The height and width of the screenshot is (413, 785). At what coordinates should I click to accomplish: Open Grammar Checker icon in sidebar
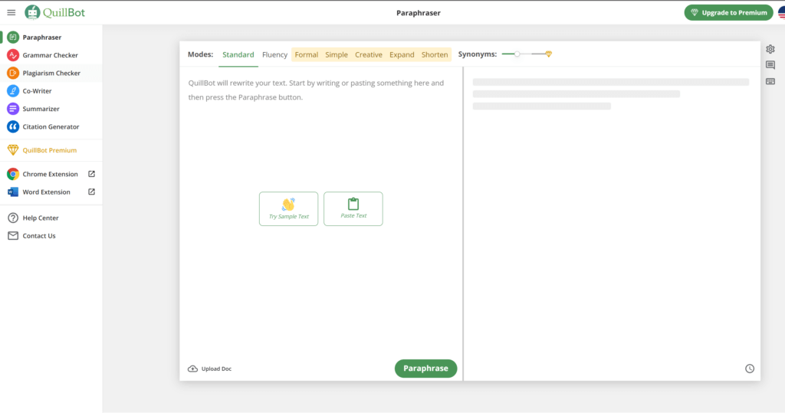pyautogui.click(x=13, y=55)
